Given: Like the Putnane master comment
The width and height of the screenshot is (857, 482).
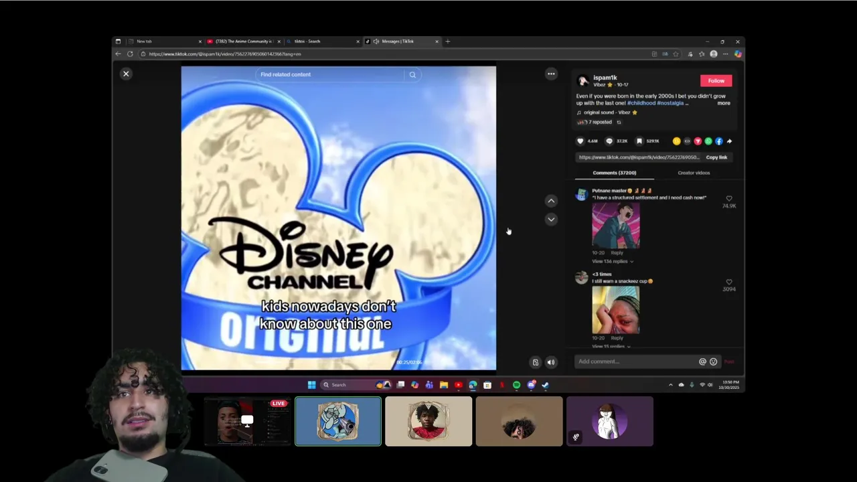Looking at the screenshot, I should (729, 198).
